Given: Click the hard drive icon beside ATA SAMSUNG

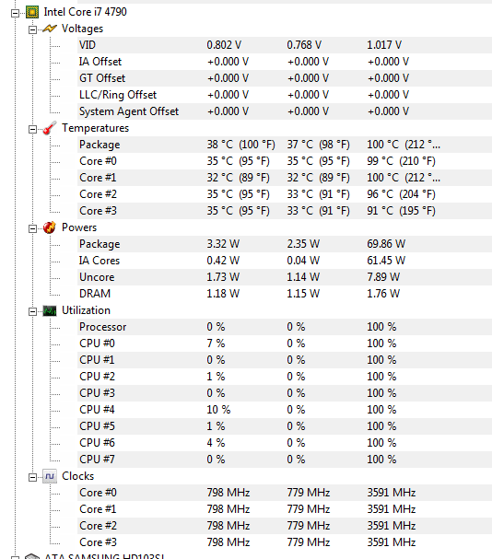Looking at the screenshot, I should pyautogui.click(x=31, y=556).
